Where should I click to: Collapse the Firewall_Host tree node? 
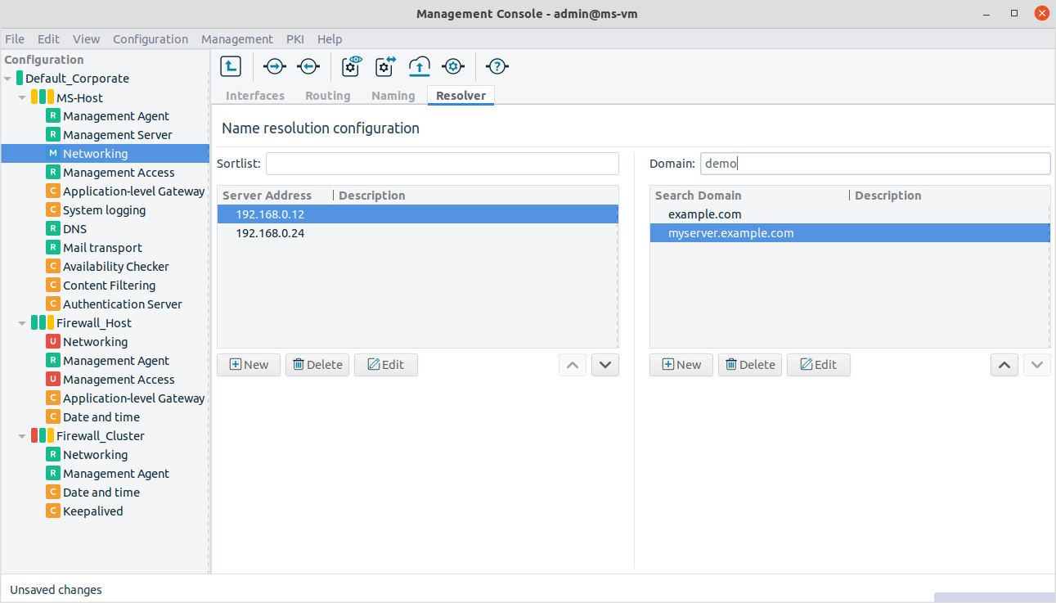pos(22,323)
